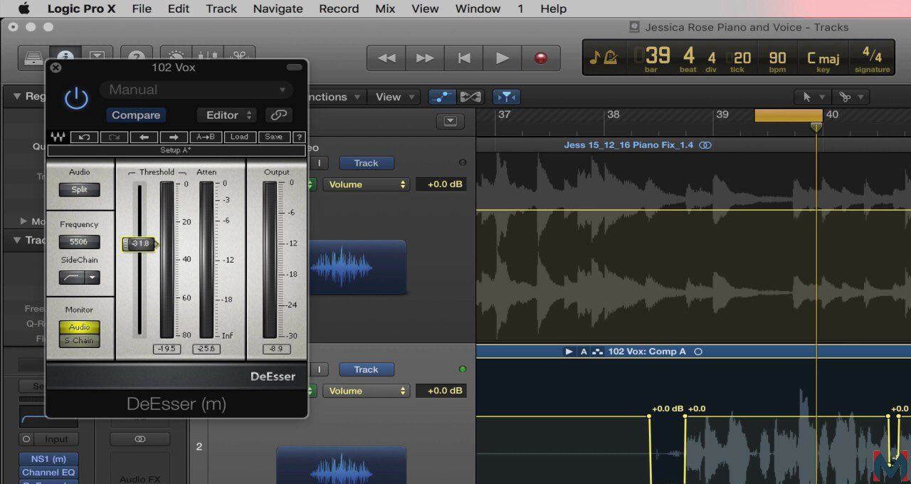Open the Edit menu
The width and height of the screenshot is (911, 484).
point(179,9)
